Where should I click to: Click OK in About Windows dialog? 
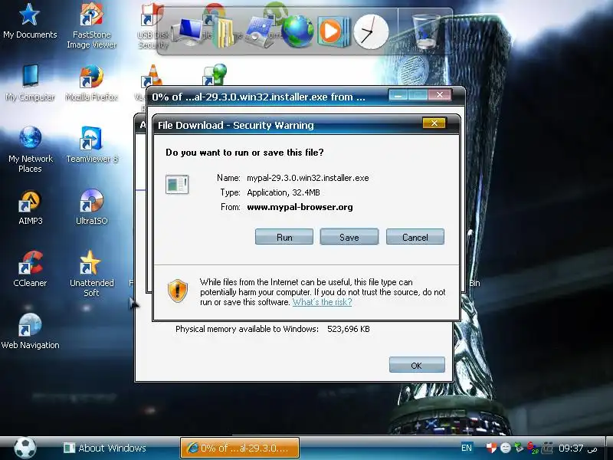click(417, 365)
